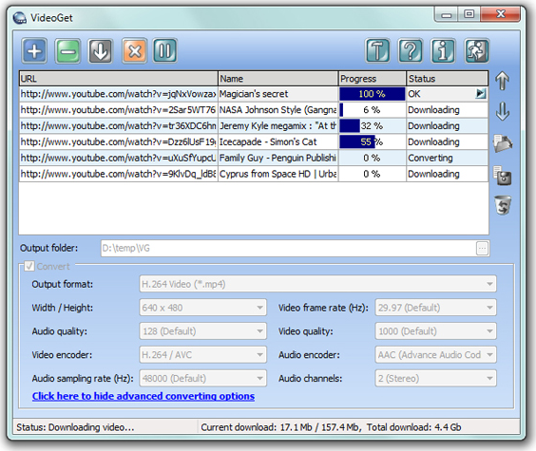Image resolution: width=536 pixels, height=451 pixels.
Task: Toggle the Convert checkbox
Action: [29, 266]
